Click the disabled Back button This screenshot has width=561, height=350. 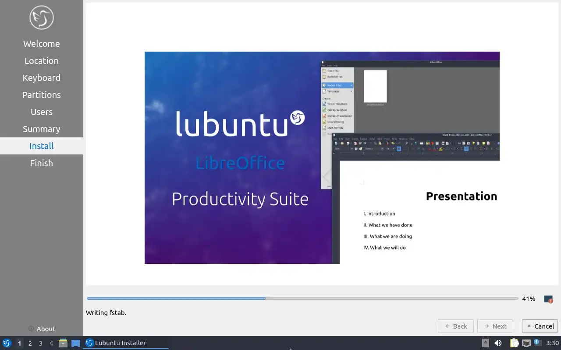[x=456, y=326]
